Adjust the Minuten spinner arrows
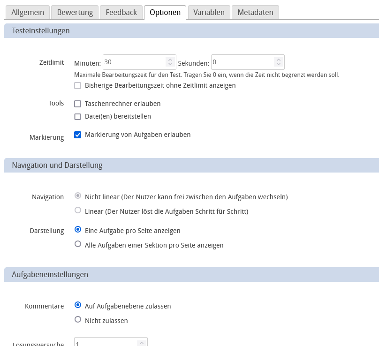The image size is (379, 346). 170,62
